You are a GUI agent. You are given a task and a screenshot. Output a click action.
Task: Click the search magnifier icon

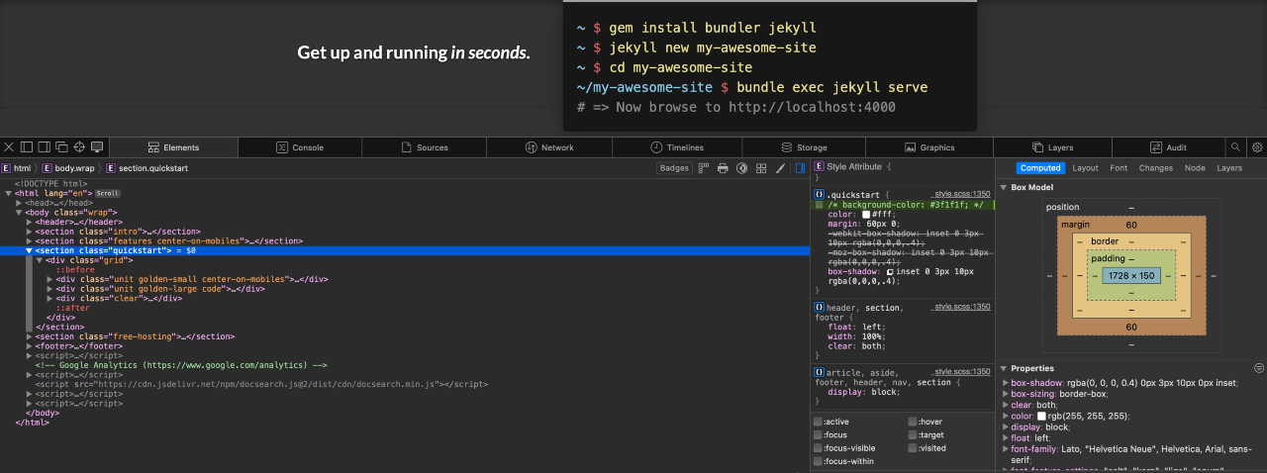click(1235, 147)
